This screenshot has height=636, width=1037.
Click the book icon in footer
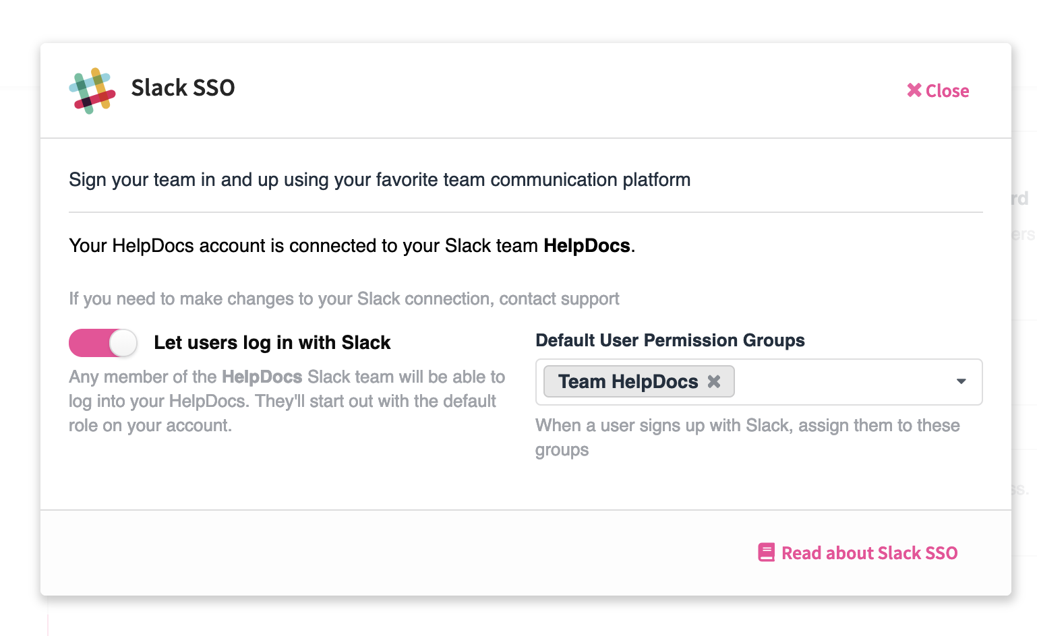tap(767, 552)
